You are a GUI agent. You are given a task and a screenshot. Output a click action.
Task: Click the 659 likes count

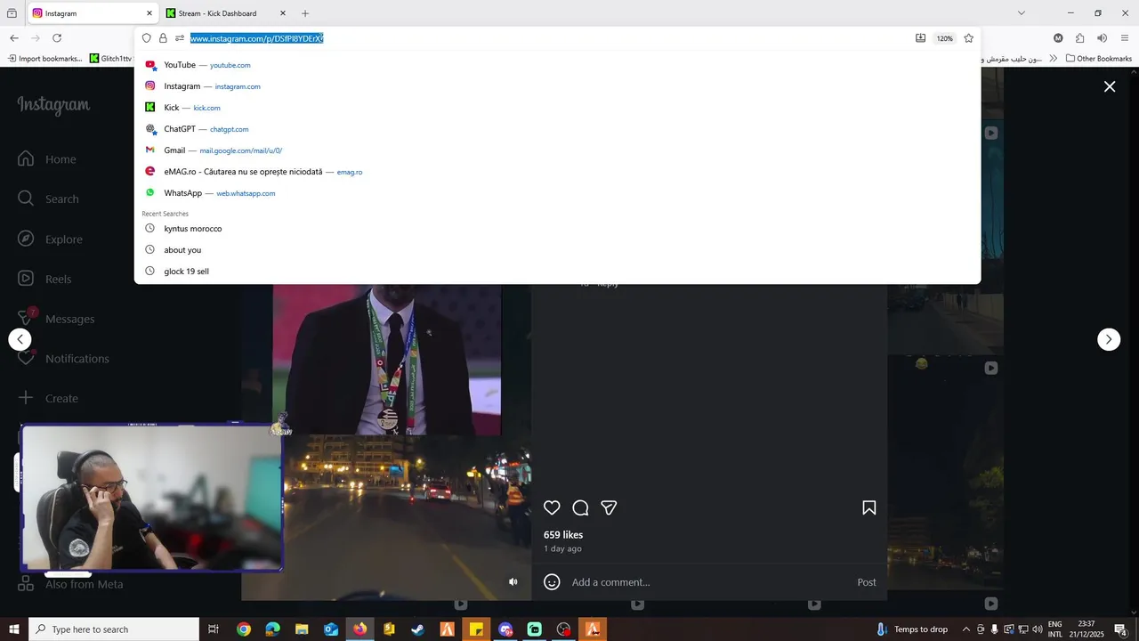[563, 535]
